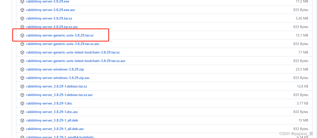Click 15 MB size of all.deb package
The image size is (317, 138).
[x=303, y=120]
